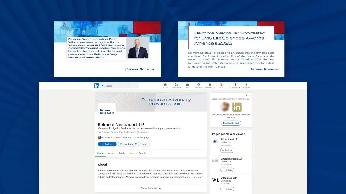Open the Advertise icon in navbar
Image resolution: width=346 pixels, height=194 pixels.
tap(246, 85)
